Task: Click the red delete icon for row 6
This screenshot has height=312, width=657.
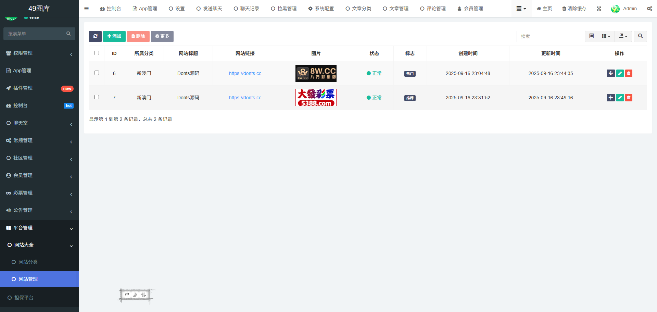Action: point(629,73)
